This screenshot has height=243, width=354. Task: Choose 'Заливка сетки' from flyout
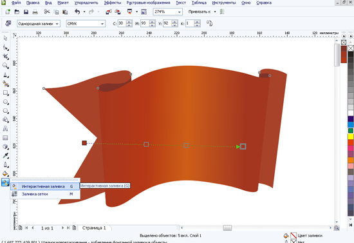point(45,194)
